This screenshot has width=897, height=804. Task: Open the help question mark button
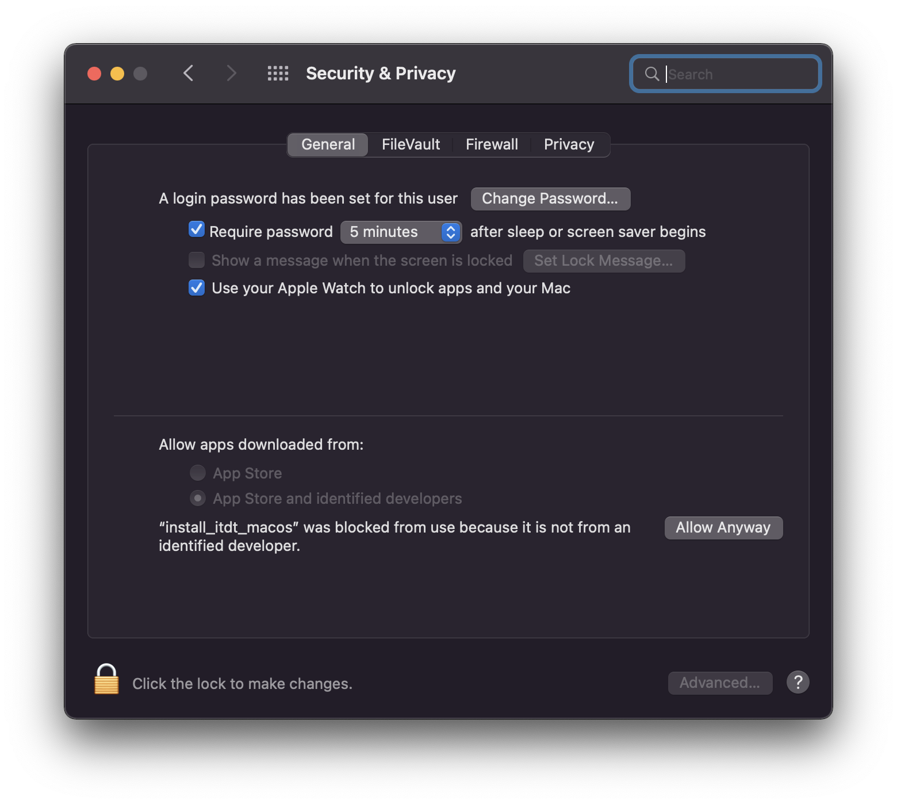tap(798, 682)
